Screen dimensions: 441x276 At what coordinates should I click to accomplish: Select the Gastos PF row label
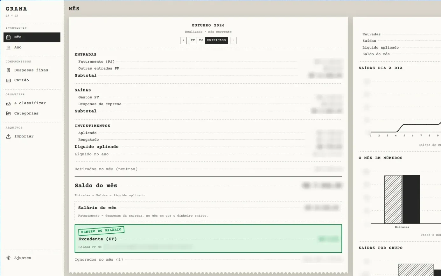89,97
